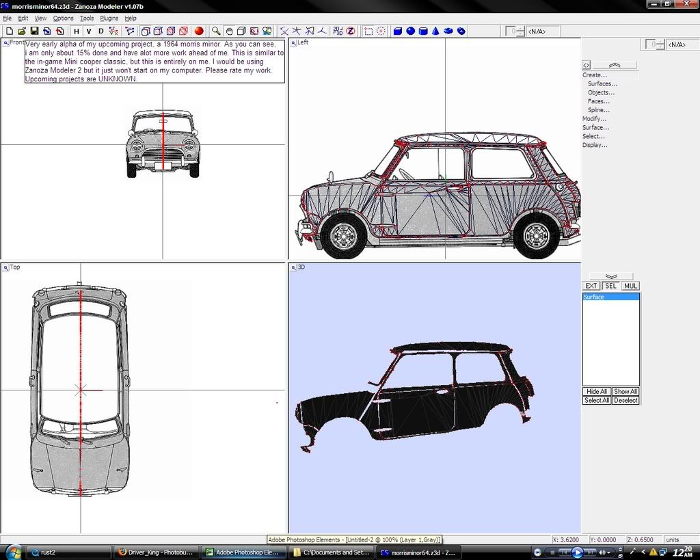The image size is (700, 560).
Task: Create a blue cone primitive
Action: [435, 31]
